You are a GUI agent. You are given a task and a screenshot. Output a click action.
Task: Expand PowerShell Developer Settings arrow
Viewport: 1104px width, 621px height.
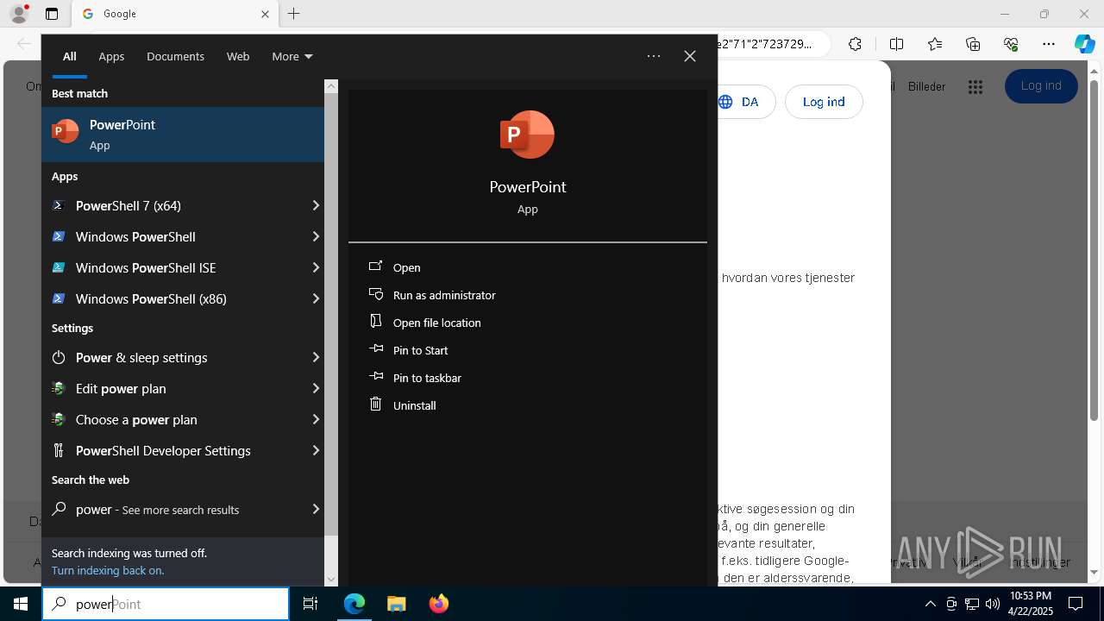[316, 450]
